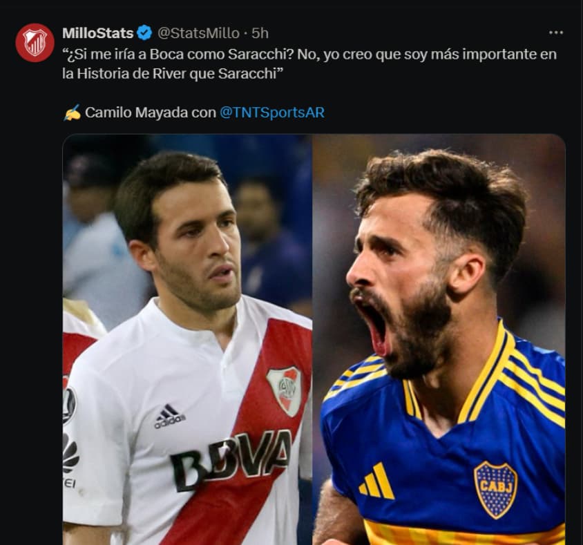Screen dimensions: 583x545
Task: Click the yellow adidas logo on blue jersey
Action: click(376, 480)
